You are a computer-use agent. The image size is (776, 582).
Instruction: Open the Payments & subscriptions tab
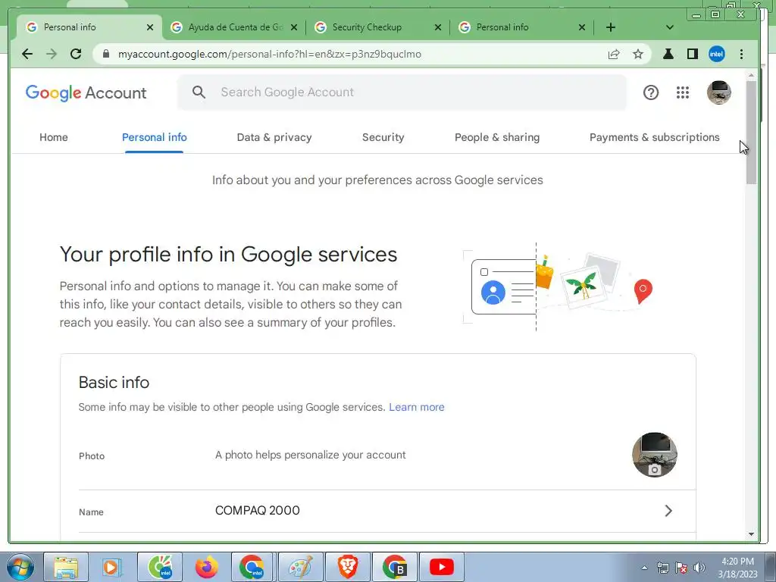tap(654, 138)
